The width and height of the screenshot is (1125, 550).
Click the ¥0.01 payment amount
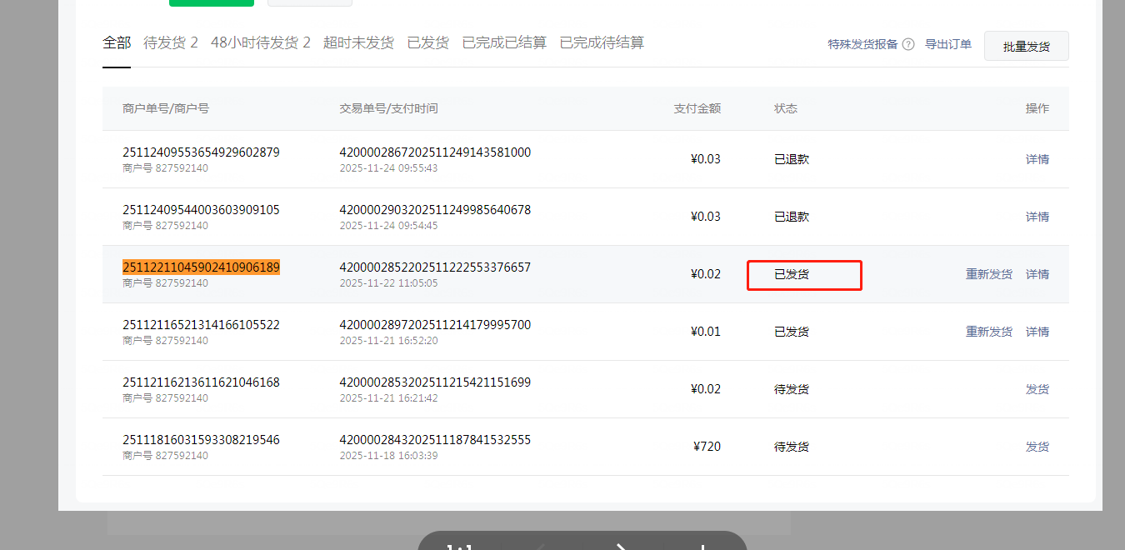[x=706, y=332]
